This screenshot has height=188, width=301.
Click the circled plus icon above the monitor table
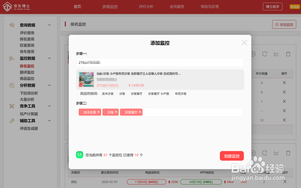tap(253, 54)
